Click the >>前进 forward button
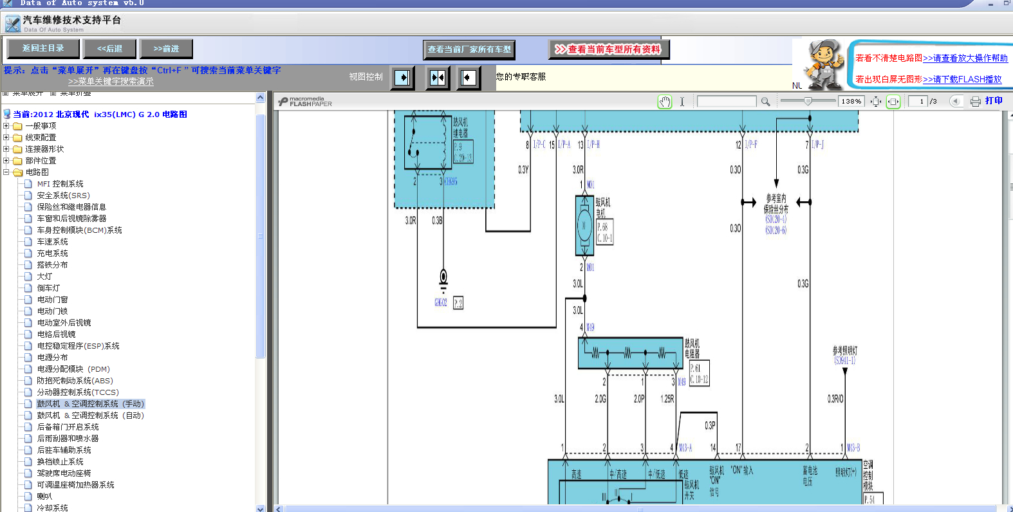The height and width of the screenshot is (512, 1013). pyautogui.click(x=166, y=49)
